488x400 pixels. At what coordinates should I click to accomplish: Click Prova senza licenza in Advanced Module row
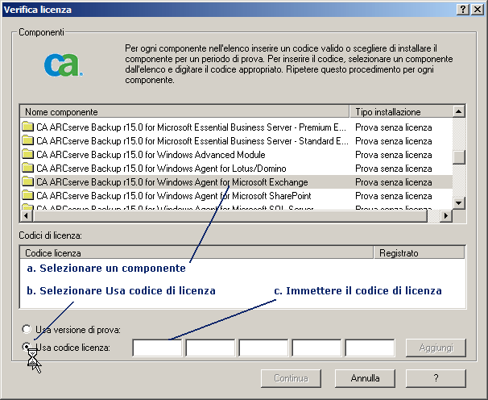(394, 155)
